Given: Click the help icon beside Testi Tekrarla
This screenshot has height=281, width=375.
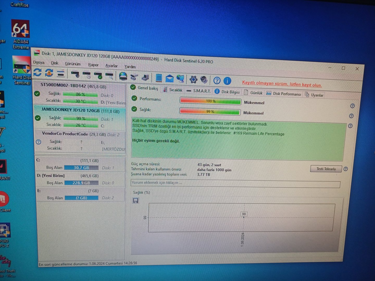Looking at the screenshot, I should [x=346, y=169].
